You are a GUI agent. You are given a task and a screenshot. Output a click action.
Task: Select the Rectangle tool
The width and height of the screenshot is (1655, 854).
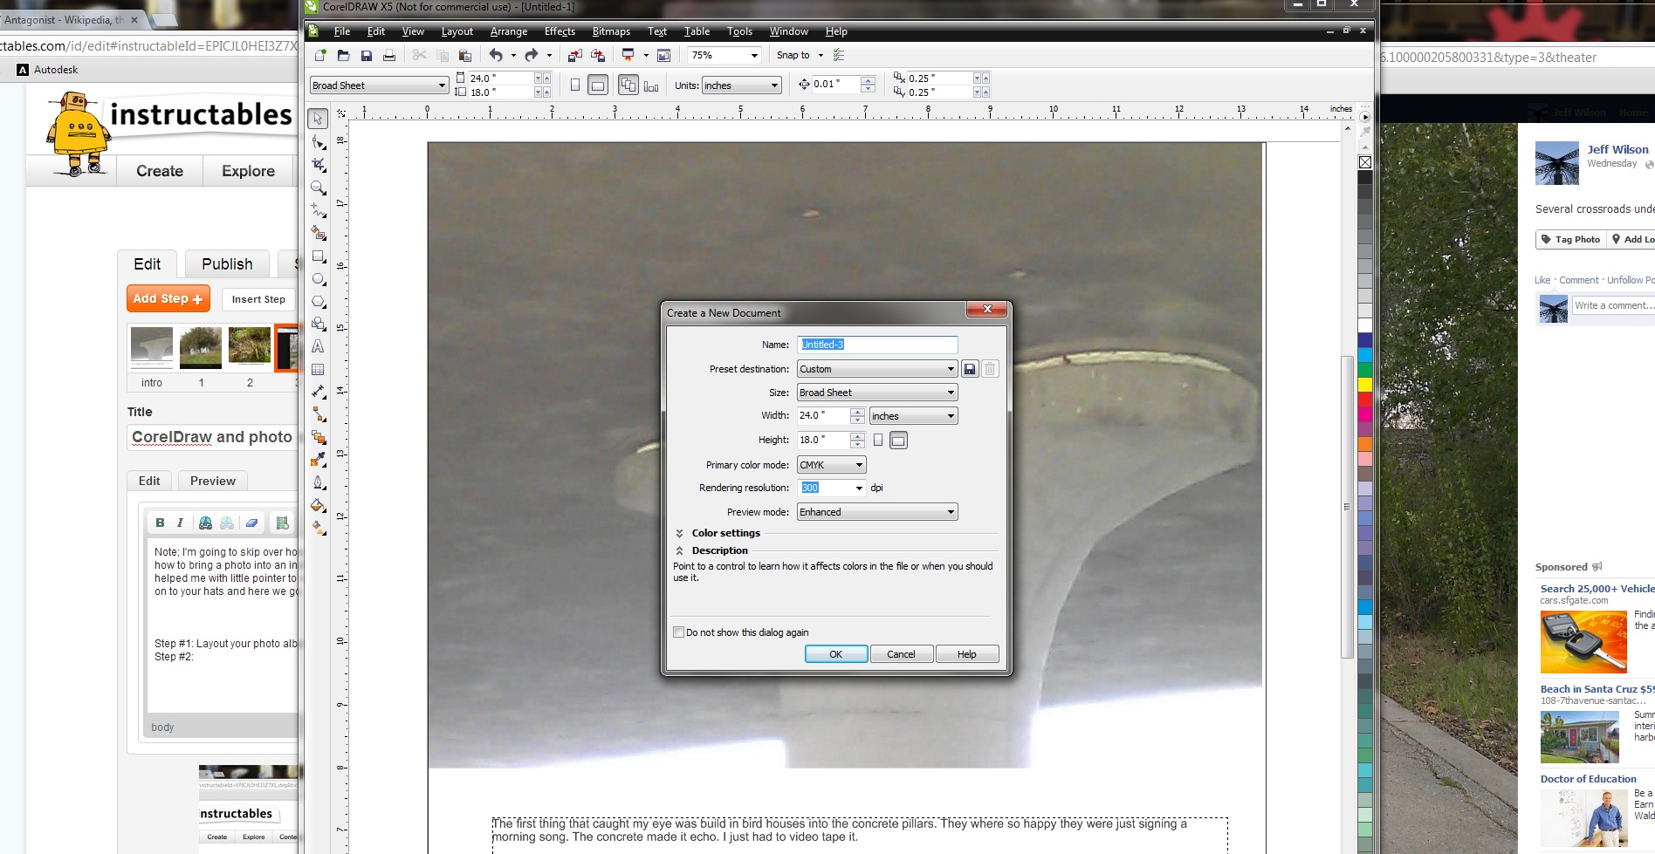(x=318, y=256)
